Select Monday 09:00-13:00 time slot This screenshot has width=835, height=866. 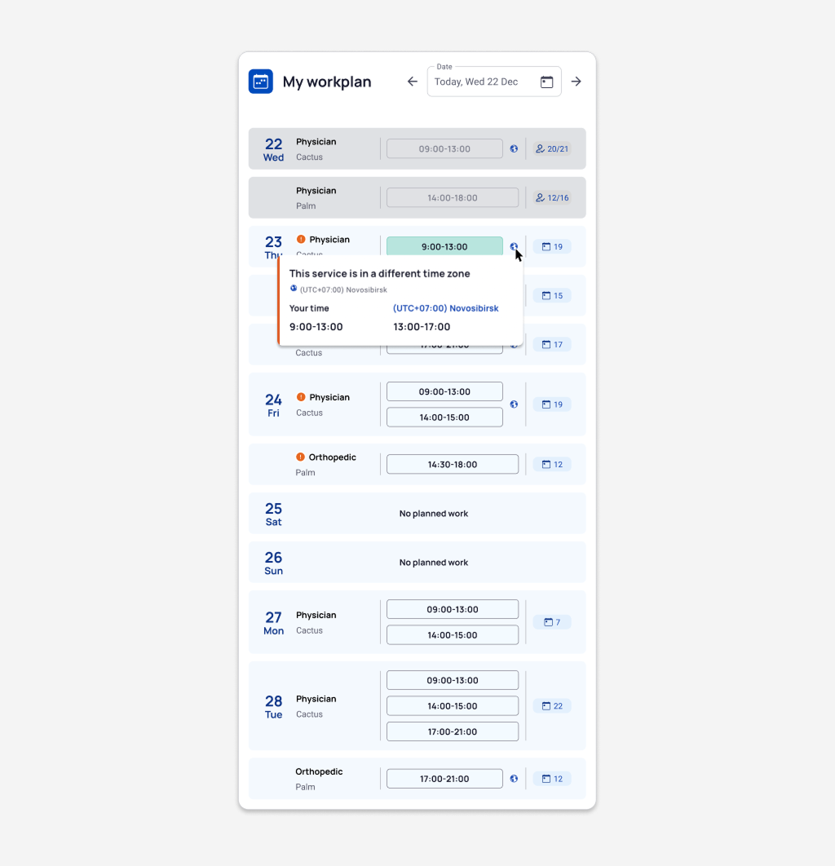[x=453, y=609]
